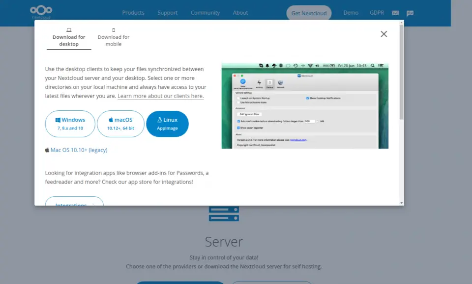
Task: Enable Launch on System Startup checkbox
Action: point(238,98)
